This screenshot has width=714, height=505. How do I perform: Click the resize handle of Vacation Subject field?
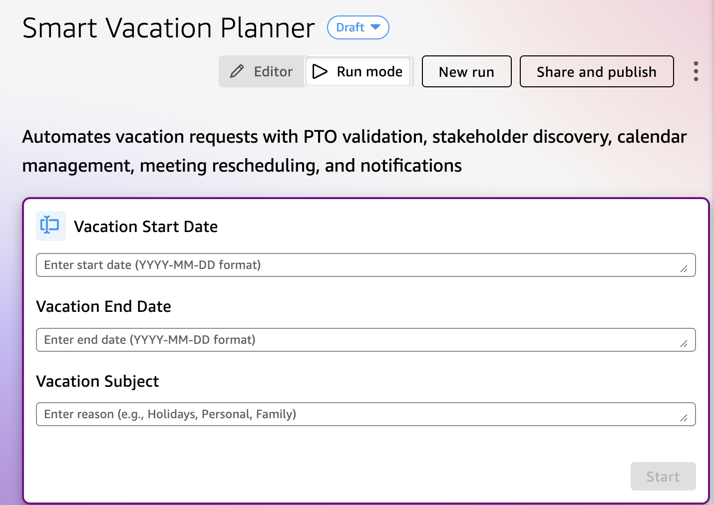click(x=684, y=418)
